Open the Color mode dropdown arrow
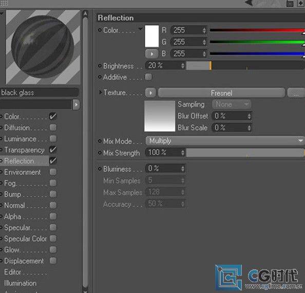This screenshot has width=305, height=293. pos(140,29)
